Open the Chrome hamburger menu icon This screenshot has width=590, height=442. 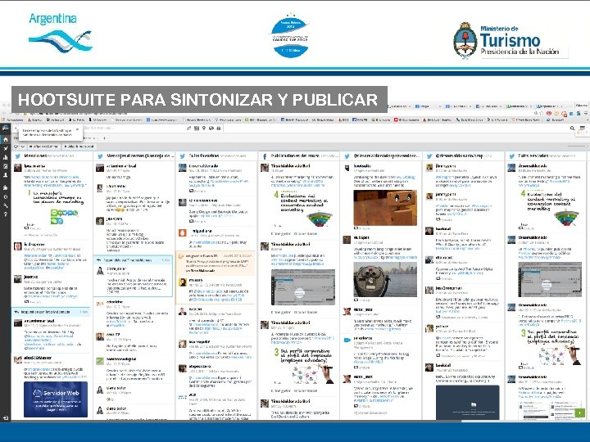click(x=586, y=113)
